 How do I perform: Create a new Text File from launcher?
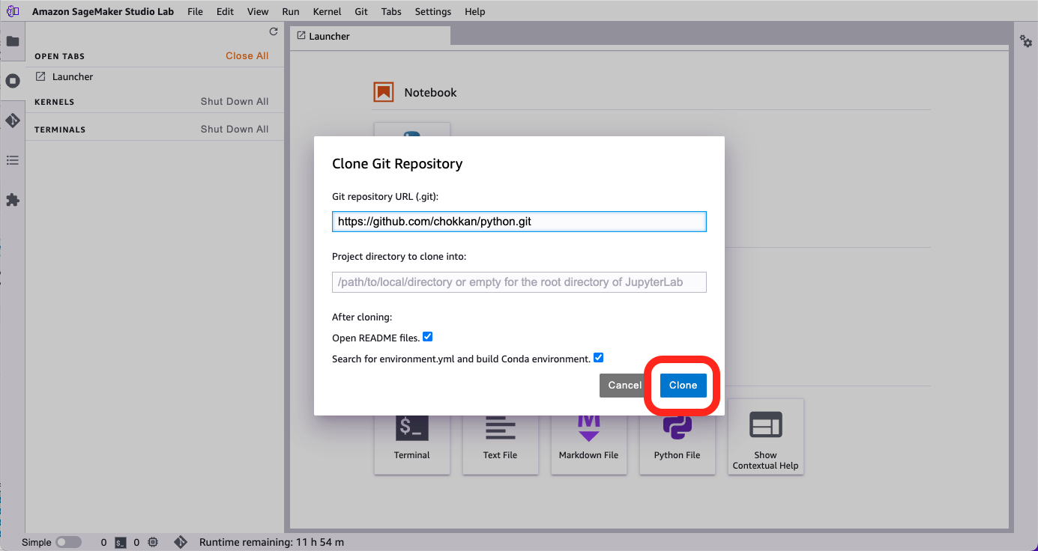tap(501, 436)
